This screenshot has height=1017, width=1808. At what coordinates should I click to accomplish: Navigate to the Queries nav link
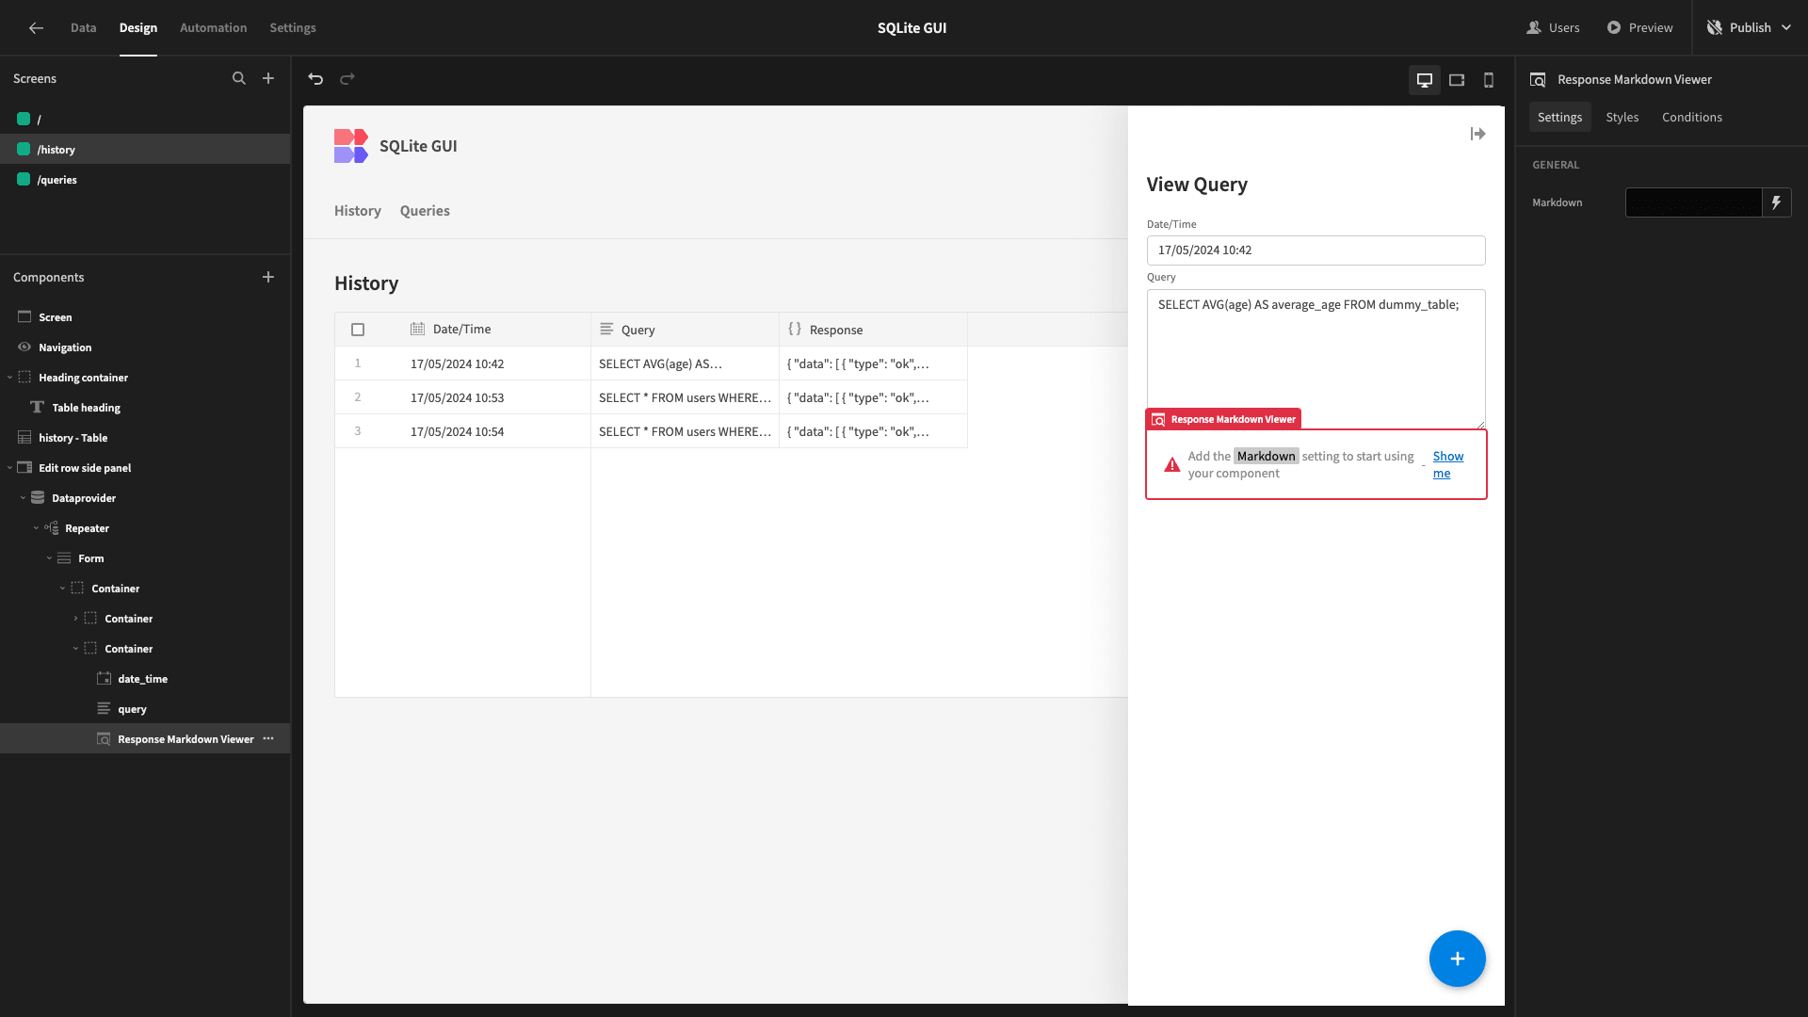425,211
